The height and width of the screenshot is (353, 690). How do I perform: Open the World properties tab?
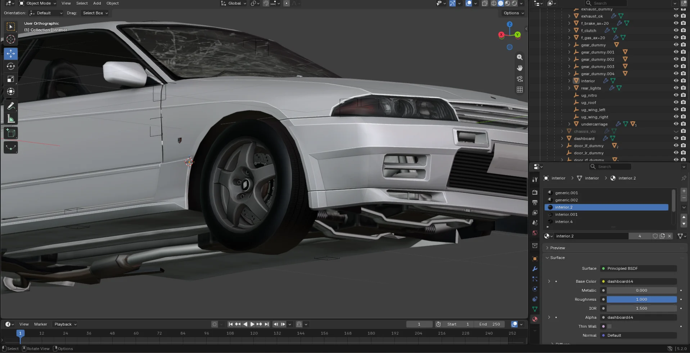click(x=535, y=233)
